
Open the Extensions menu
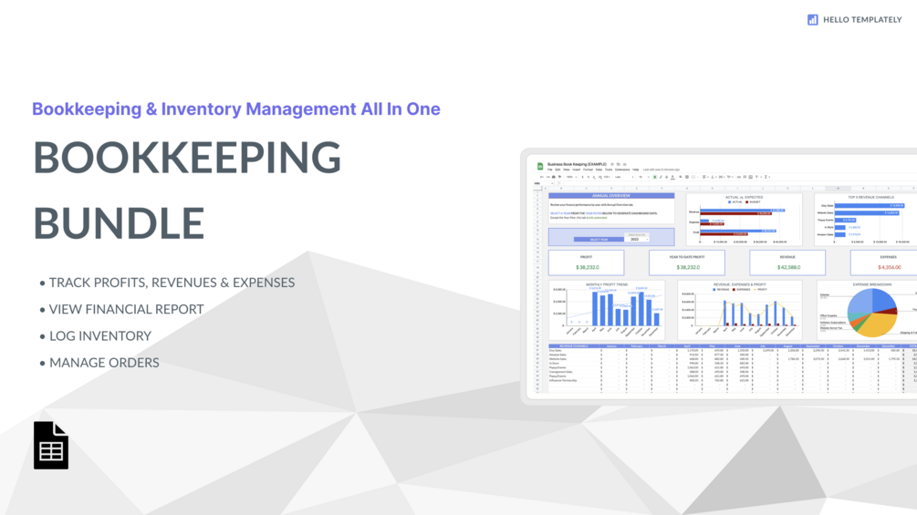pyautogui.click(x=622, y=170)
